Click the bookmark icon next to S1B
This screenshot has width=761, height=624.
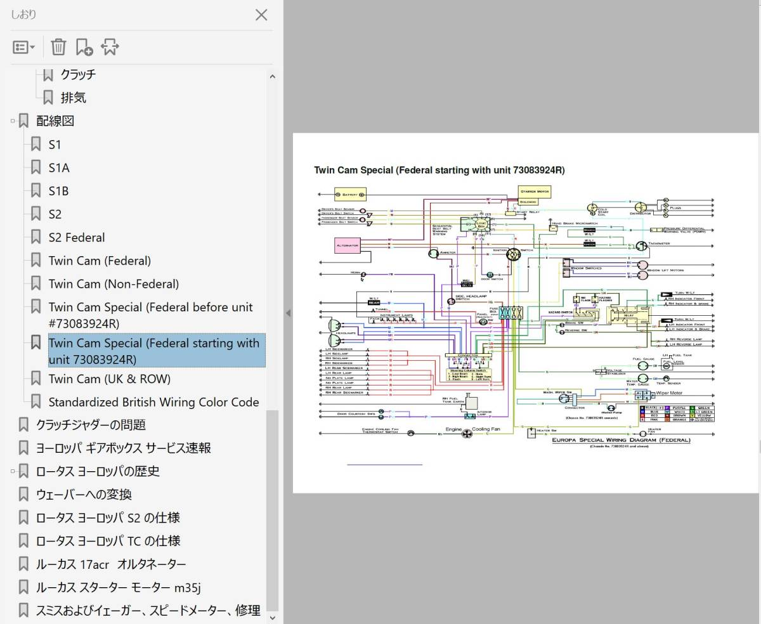click(36, 191)
